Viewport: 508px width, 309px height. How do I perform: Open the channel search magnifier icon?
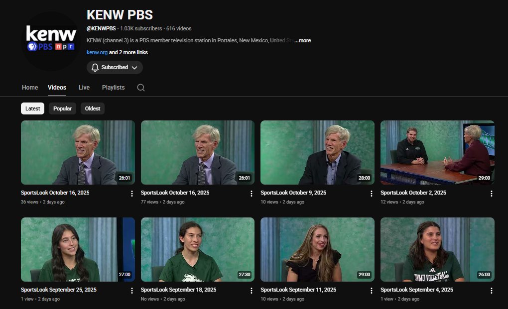[140, 88]
